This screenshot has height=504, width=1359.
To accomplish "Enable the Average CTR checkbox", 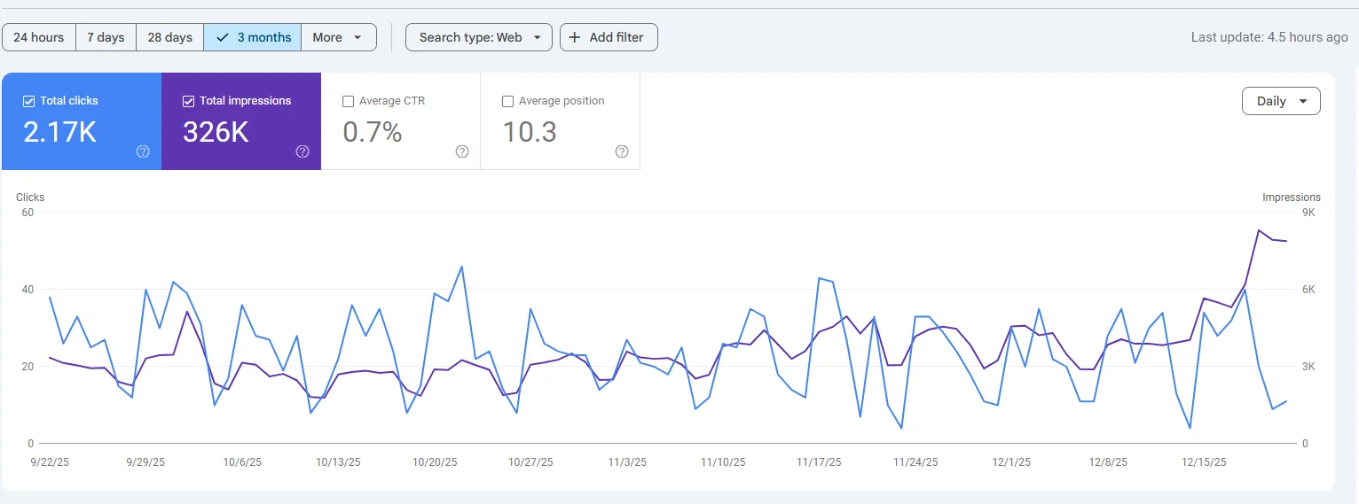I will [x=348, y=101].
